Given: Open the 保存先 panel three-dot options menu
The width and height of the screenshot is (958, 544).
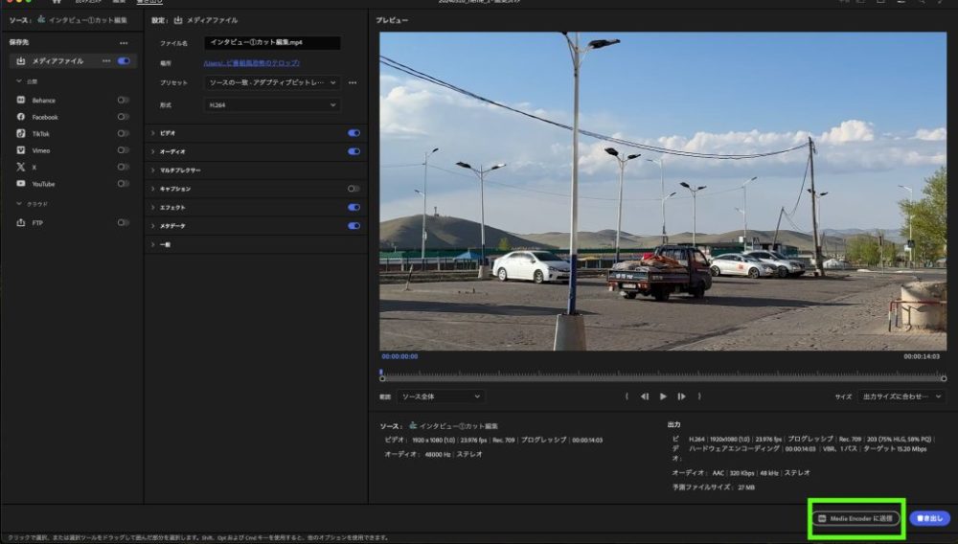Looking at the screenshot, I should click(x=124, y=43).
